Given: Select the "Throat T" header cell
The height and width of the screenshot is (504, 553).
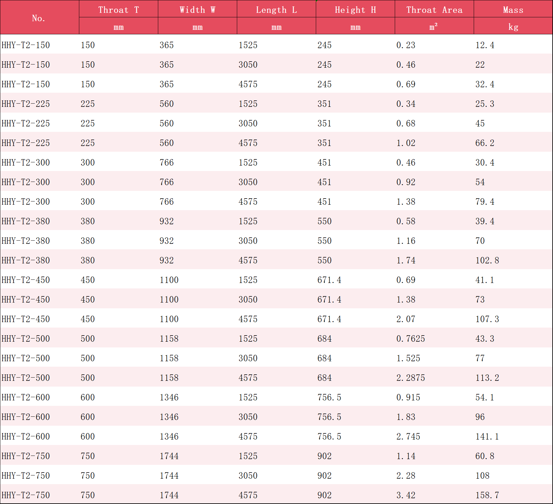Looking at the screenshot, I should tap(118, 10).
